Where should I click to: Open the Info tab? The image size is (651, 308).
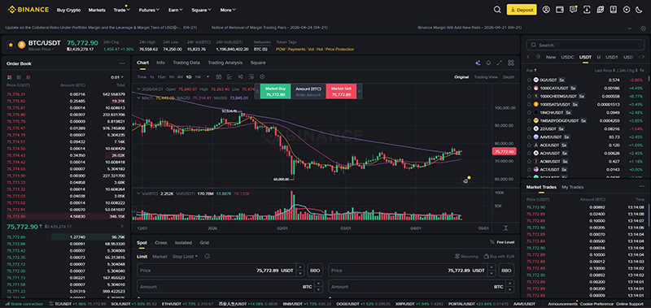pos(160,63)
